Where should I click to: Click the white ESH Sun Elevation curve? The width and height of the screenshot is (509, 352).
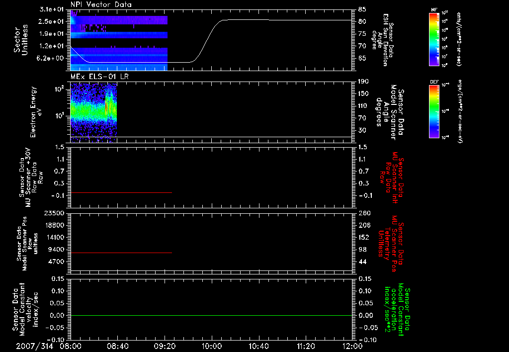point(211,41)
